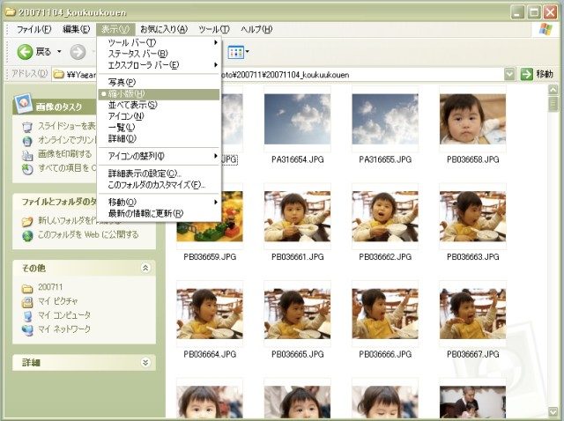Viewport: 564px width, 421px height.
Task: Expand the 詳細 sidebar panel
Action: (x=145, y=362)
